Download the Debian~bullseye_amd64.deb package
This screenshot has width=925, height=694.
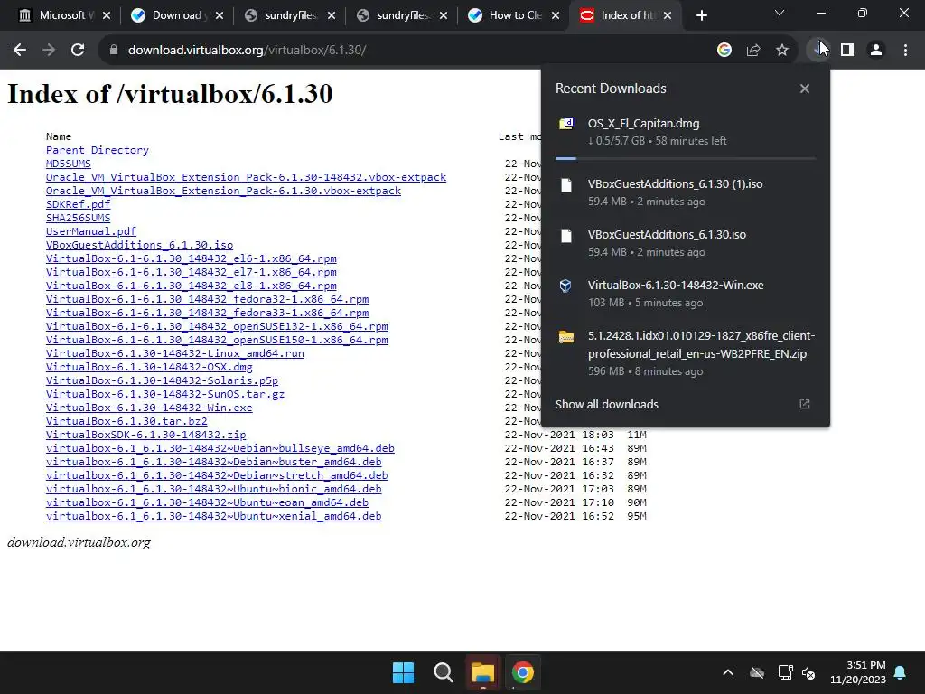click(x=220, y=448)
